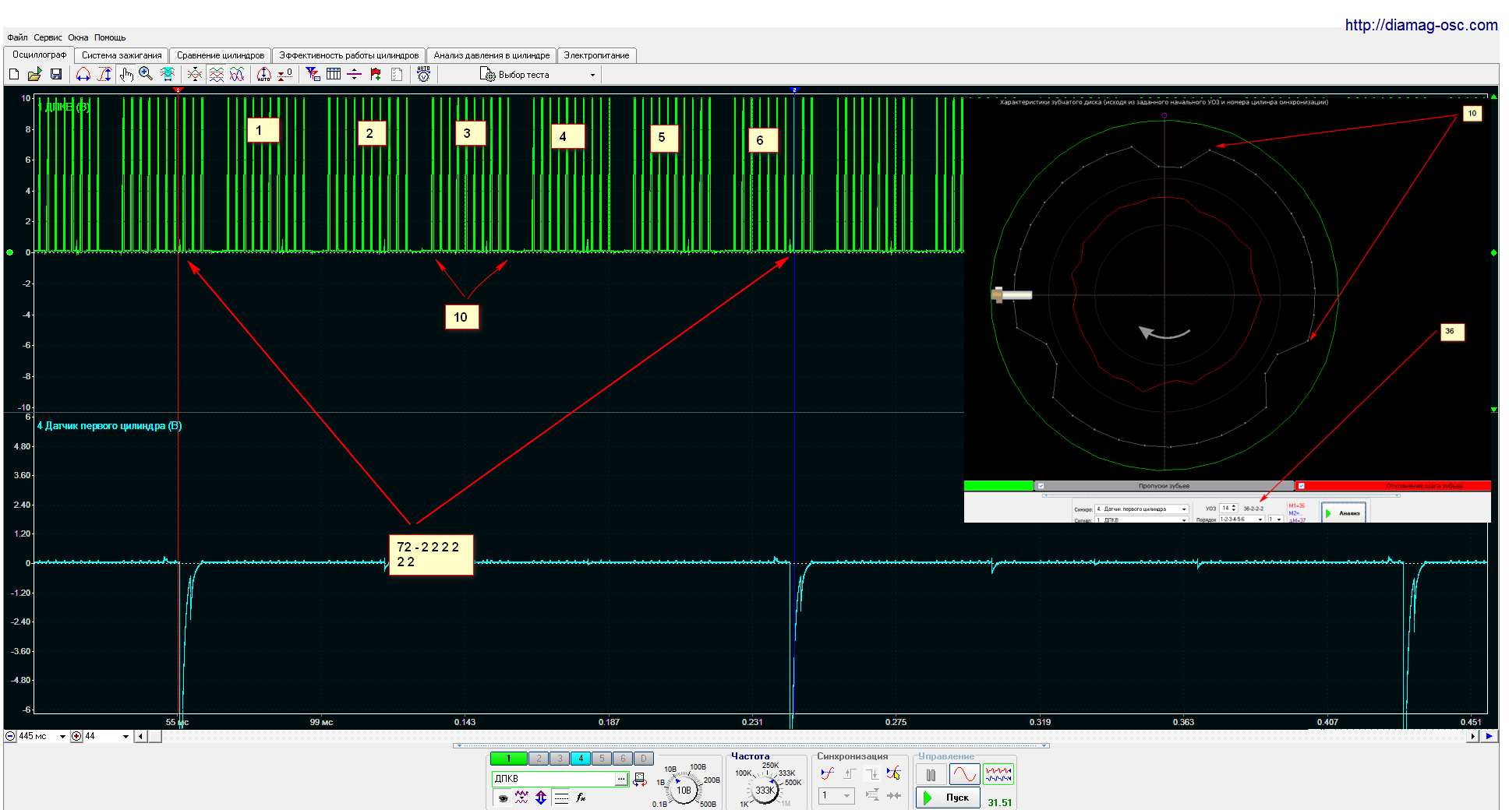Toggle channel 4 cyan button

tap(581, 758)
